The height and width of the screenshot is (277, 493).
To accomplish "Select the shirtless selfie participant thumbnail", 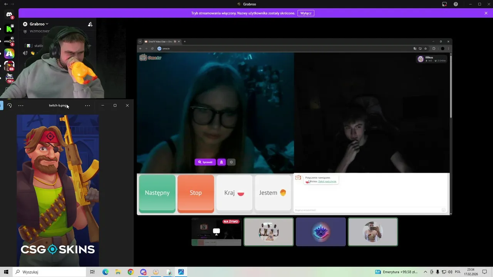I will click(373, 232).
